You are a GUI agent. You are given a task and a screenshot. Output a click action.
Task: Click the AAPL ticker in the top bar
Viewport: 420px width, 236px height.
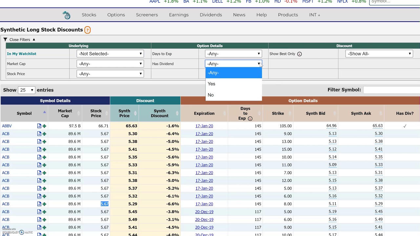[x=155, y=2]
